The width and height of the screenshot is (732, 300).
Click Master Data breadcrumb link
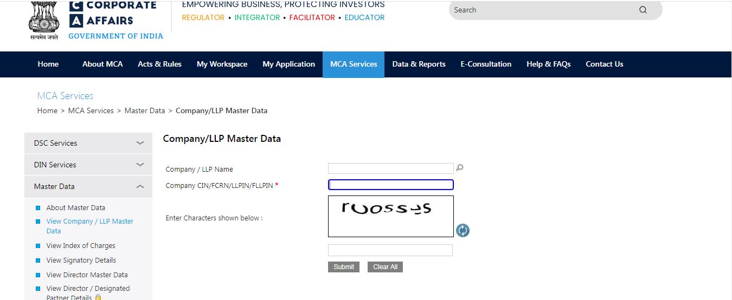(144, 110)
